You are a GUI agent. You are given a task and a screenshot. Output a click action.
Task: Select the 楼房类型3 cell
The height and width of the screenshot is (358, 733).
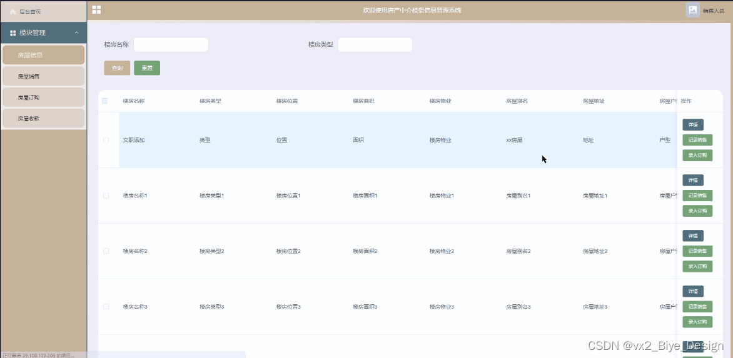coord(212,307)
